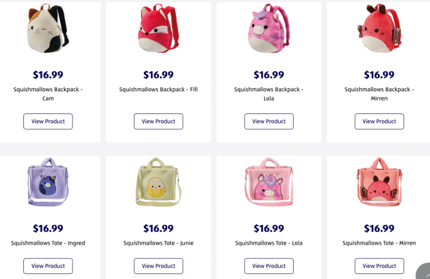View Product for Squishmallows Tote Junie

click(x=158, y=266)
